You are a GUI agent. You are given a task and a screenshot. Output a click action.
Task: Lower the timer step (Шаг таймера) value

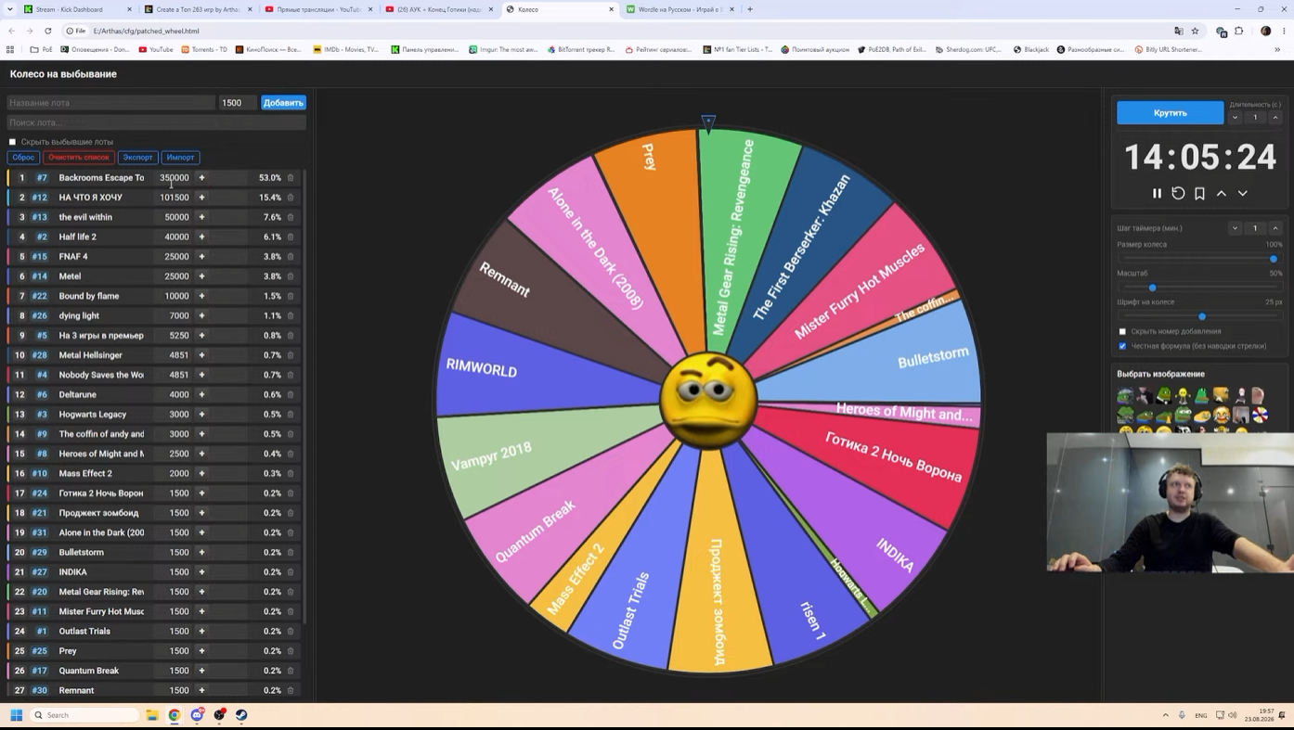(1236, 228)
